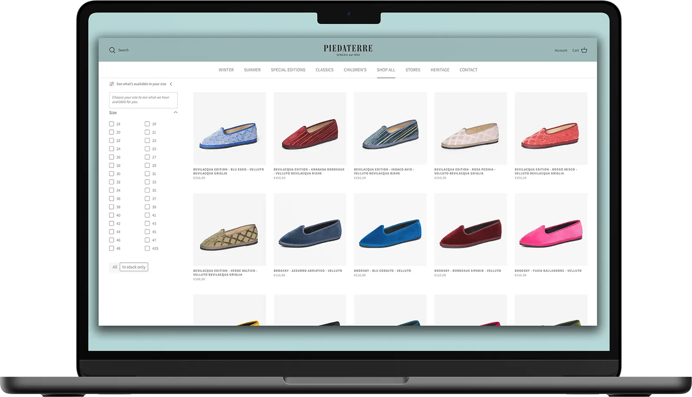Screen dimensions: 692x397
Task: Open the Heritage page
Action: [440, 70]
